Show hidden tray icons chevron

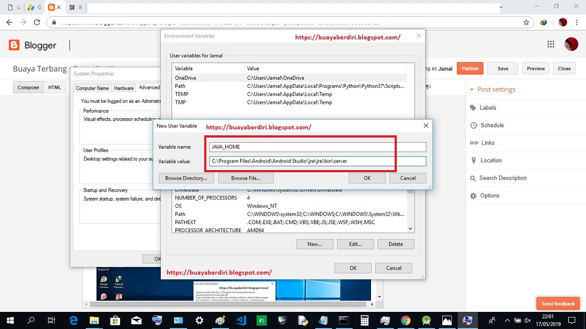pos(507,320)
